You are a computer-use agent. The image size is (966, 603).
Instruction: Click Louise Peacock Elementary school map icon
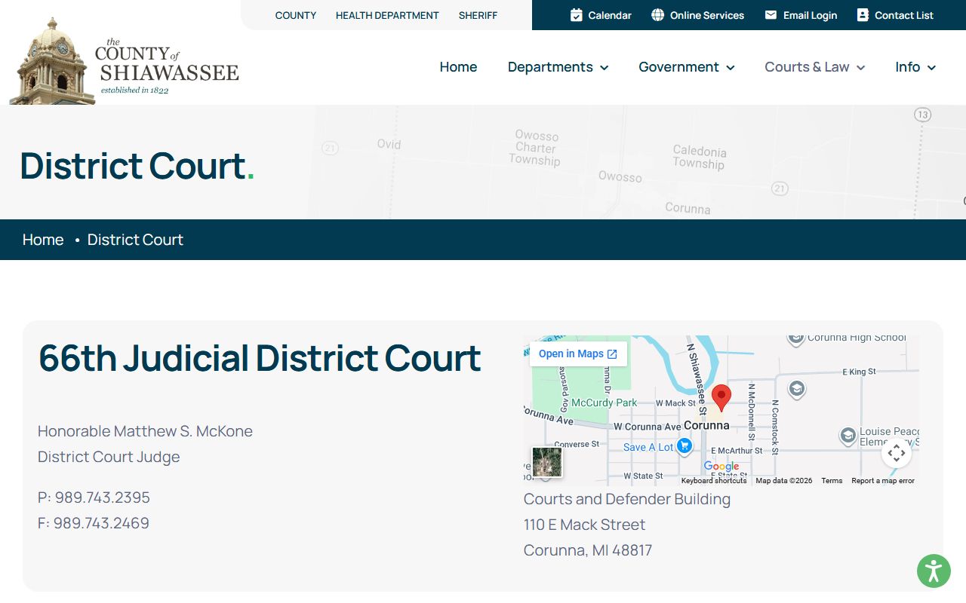point(848,436)
